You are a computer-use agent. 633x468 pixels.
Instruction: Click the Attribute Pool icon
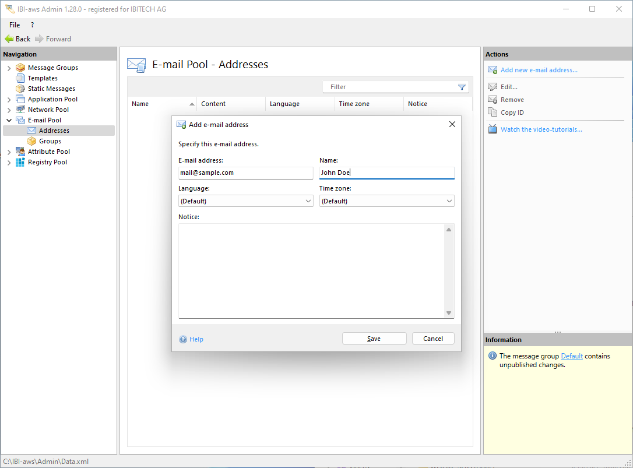20,152
